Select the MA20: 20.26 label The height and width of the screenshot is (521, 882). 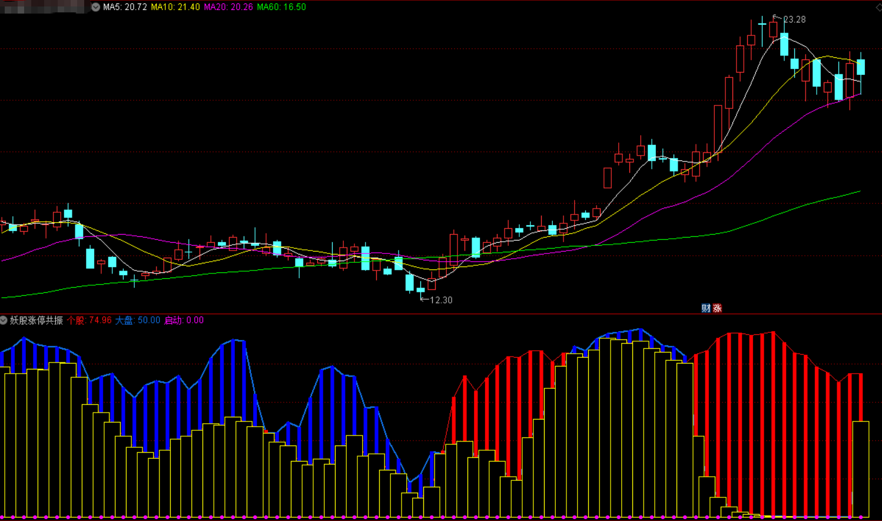(228, 7)
